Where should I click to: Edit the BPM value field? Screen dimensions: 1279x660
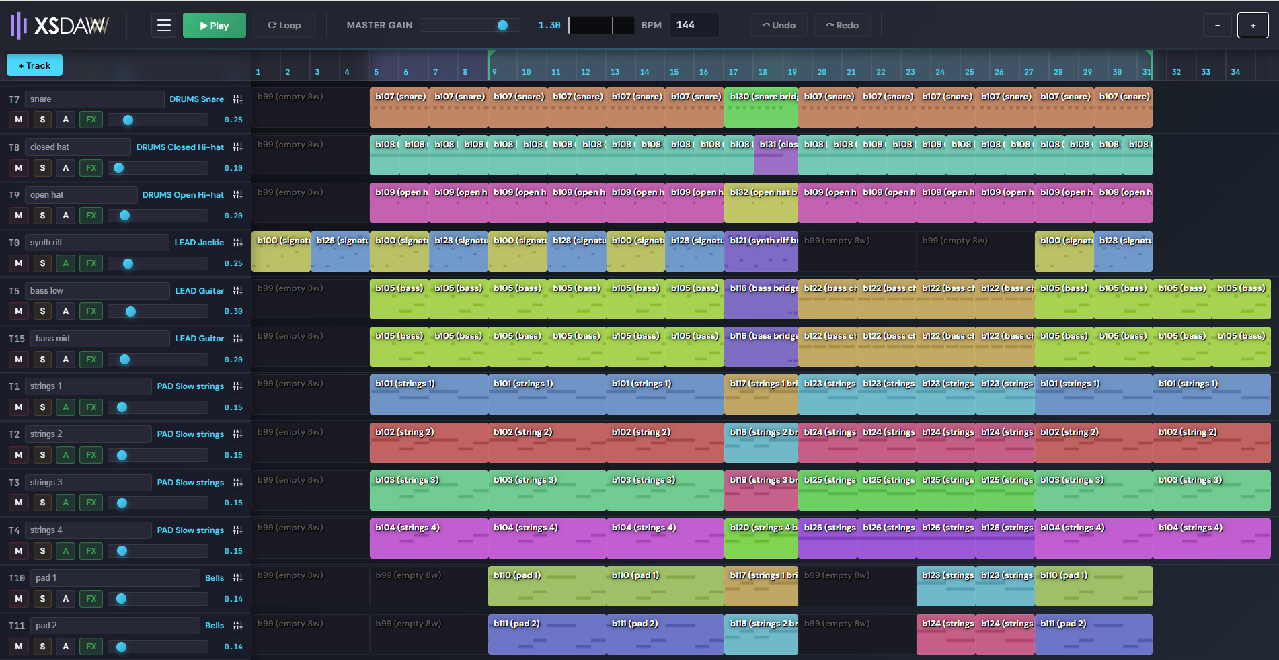click(x=693, y=24)
